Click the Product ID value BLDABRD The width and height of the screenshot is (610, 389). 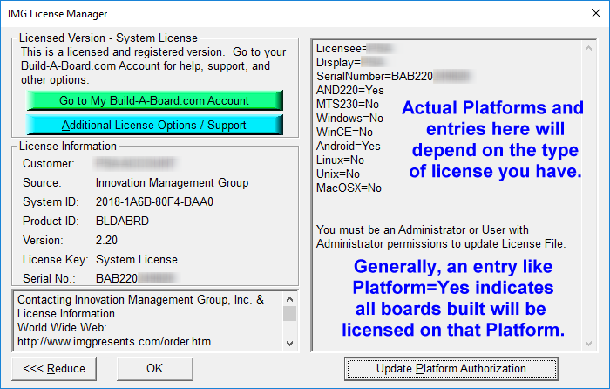point(121,221)
